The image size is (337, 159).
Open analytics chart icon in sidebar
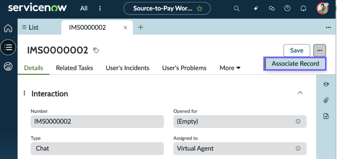pyautogui.click(x=8, y=66)
